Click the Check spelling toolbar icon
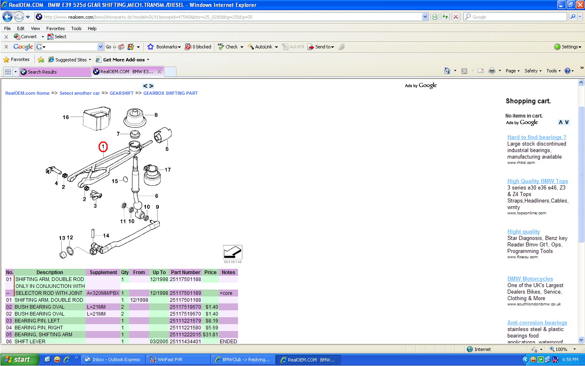The height and width of the screenshot is (366, 585). pos(221,47)
